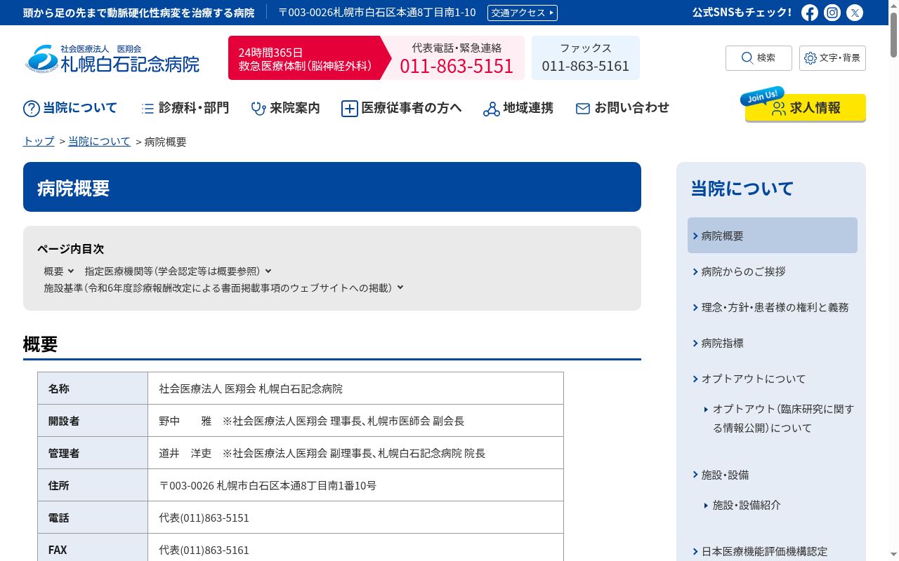Viewport: 899px width, 561px height.
Task: Jump to 施設基準 section anchor
Action: (x=224, y=288)
